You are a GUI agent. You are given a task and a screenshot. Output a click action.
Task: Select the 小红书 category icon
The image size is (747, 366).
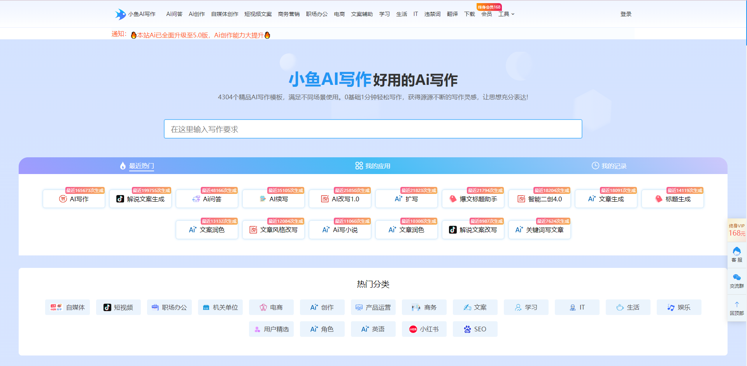413,329
